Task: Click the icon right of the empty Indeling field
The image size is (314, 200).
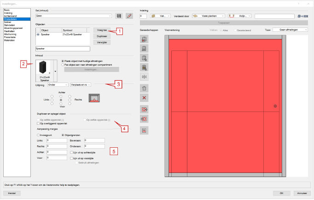Action: coord(302,16)
